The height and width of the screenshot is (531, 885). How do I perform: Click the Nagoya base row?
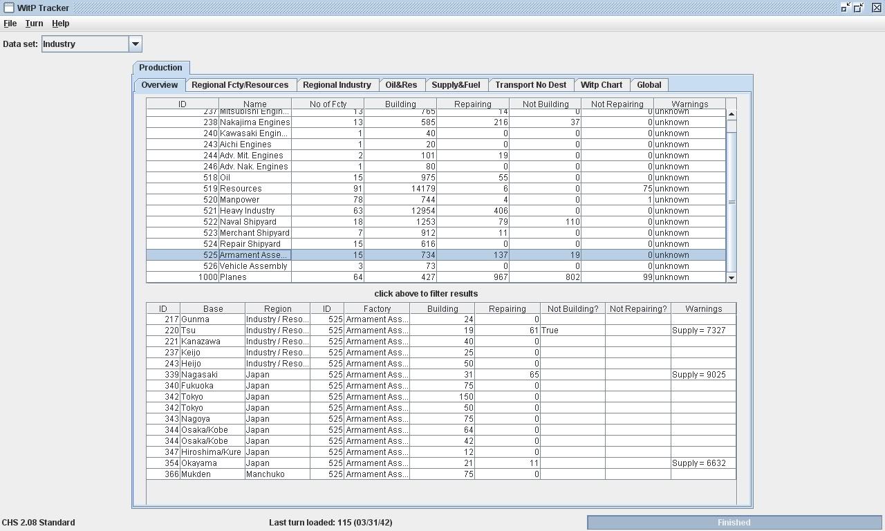441,419
